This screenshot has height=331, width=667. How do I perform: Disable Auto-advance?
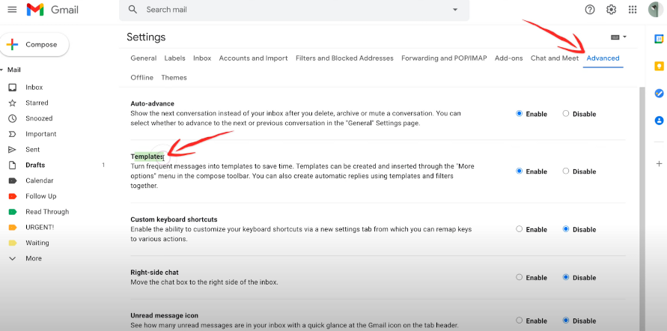point(566,114)
